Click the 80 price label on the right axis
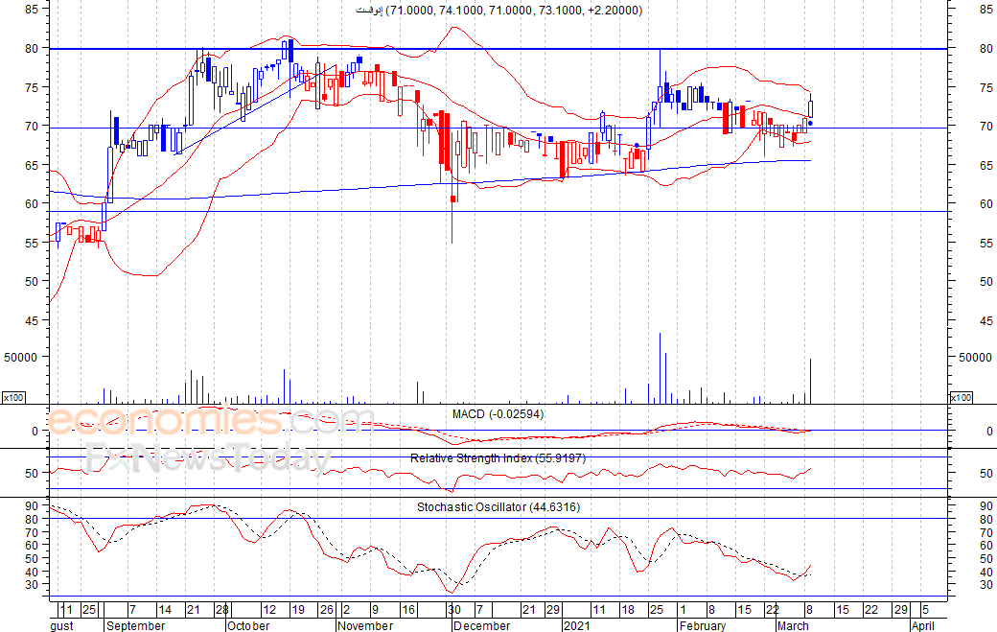 click(x=986, y=48)
